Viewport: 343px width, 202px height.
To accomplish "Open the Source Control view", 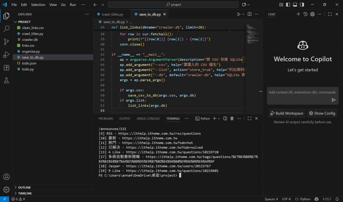I will pos(6,42).
